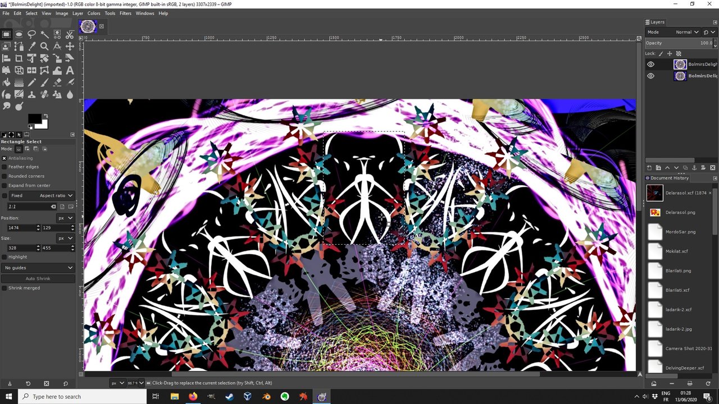Click anchor layer icon in Layers panel
Screen dimensions: 719x404
694,168
